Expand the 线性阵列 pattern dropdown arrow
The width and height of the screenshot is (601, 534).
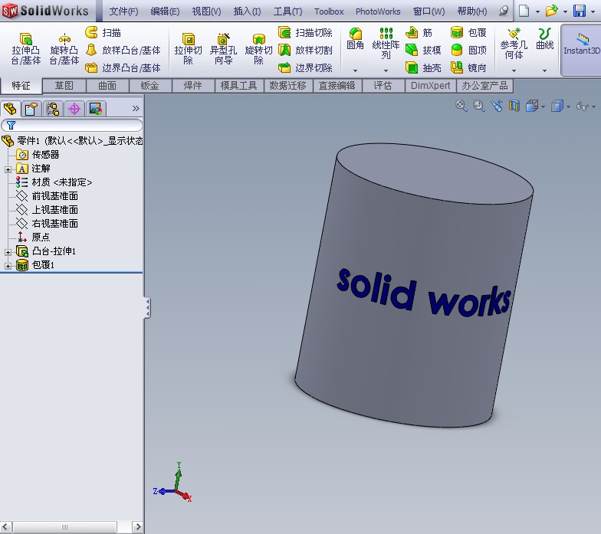click(386, 70)
